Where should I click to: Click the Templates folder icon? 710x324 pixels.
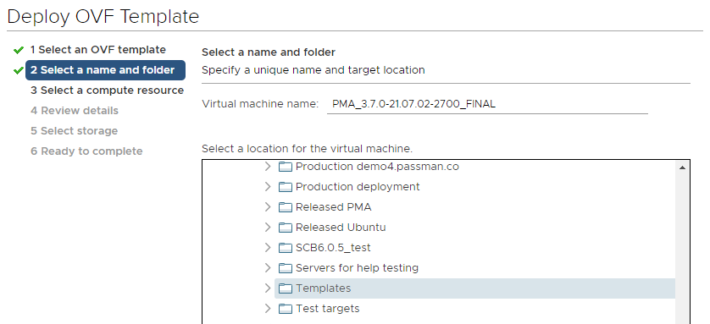(x=286, y=288)
